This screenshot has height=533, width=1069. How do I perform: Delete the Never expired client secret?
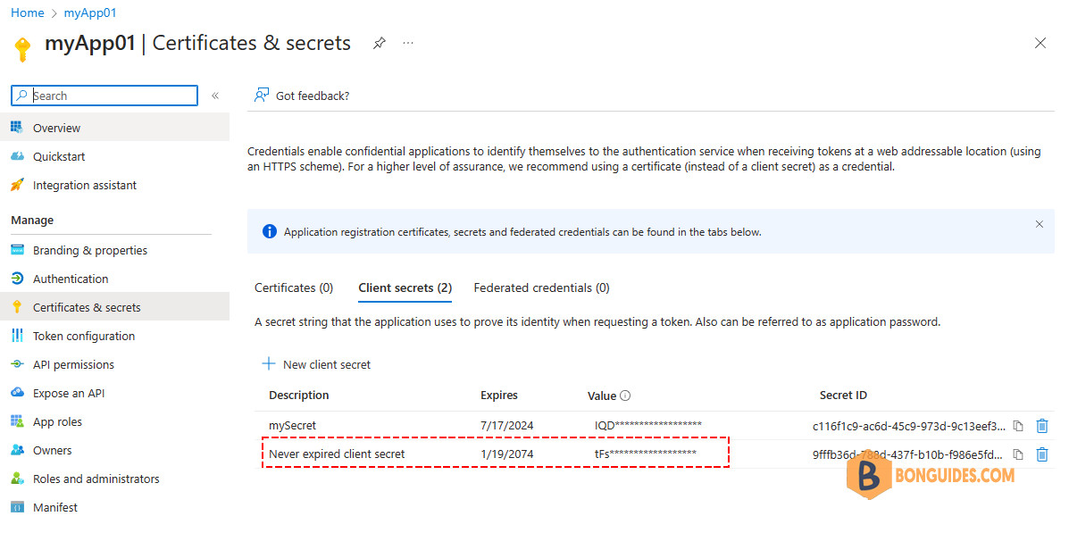coord(1041,454)
